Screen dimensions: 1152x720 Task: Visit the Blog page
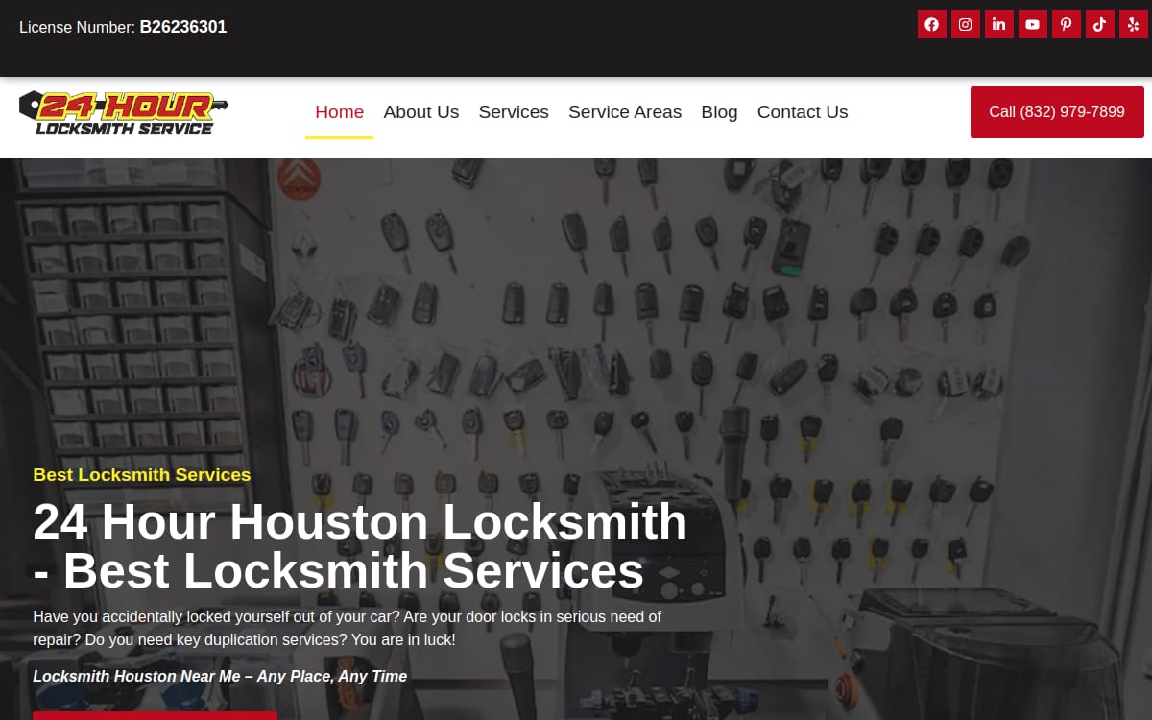[720, 112]
